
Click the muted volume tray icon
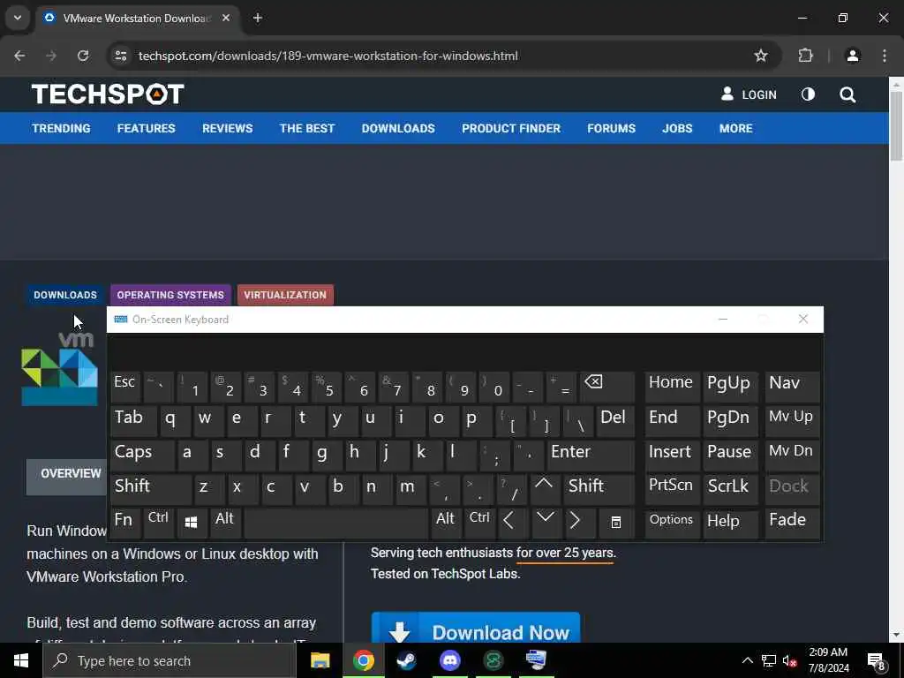[790, 660]
